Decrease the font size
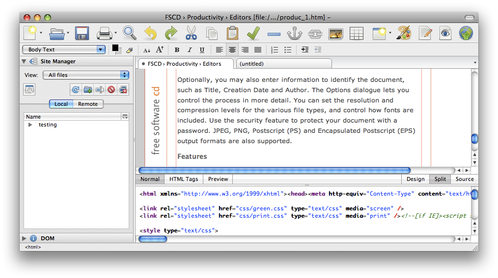The image size is (498, 278). (146, 50)
